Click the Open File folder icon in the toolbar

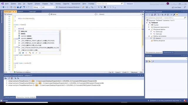click(15, 7)
